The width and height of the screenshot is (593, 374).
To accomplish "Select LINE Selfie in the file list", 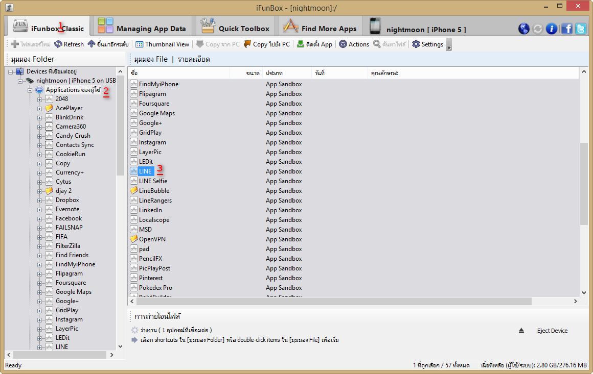I will coord(153,181).
